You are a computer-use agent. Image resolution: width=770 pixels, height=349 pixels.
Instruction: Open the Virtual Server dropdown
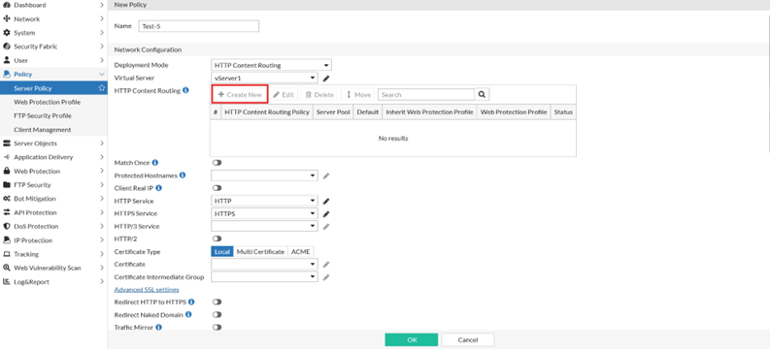coord(265,78)
